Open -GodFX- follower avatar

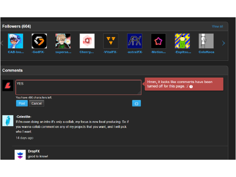[39, 41]
